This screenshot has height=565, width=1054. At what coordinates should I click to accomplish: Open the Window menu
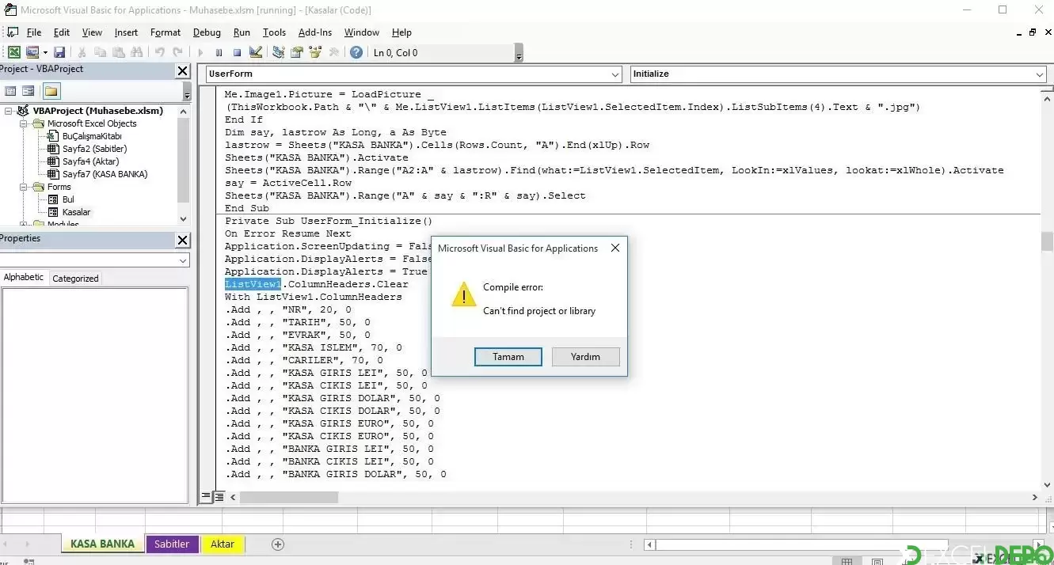[361, 32]
